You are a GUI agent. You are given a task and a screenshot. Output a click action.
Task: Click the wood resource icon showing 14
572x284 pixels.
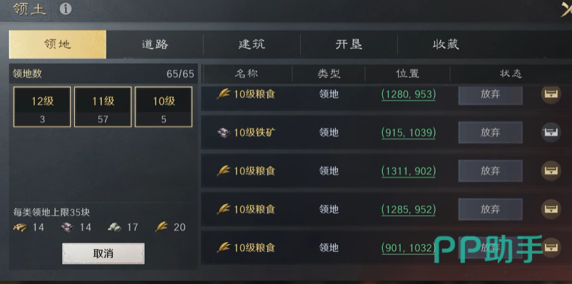[x=20, y=228]
